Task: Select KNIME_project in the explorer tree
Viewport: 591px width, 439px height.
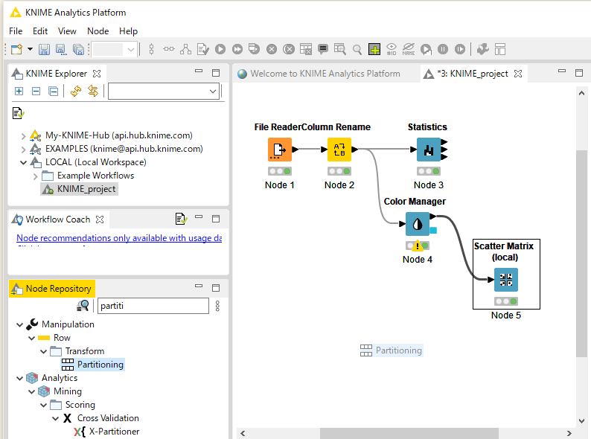Action: coord(86,189)
